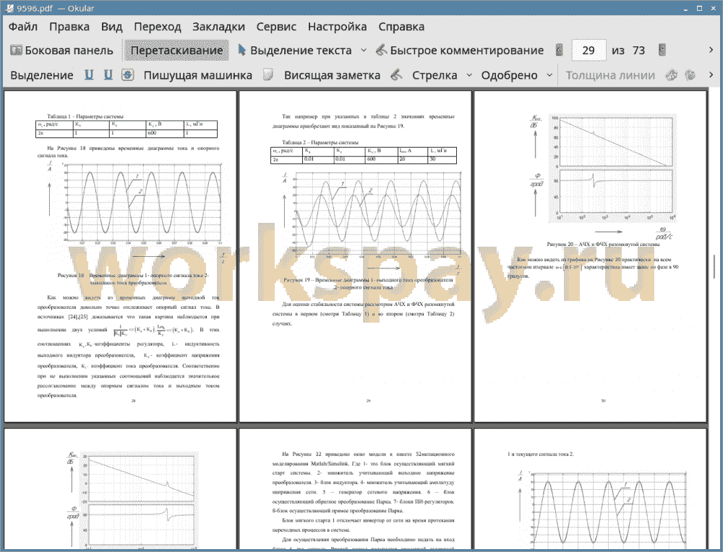Click the page with Рисунок 20 Bode plot

590,256
